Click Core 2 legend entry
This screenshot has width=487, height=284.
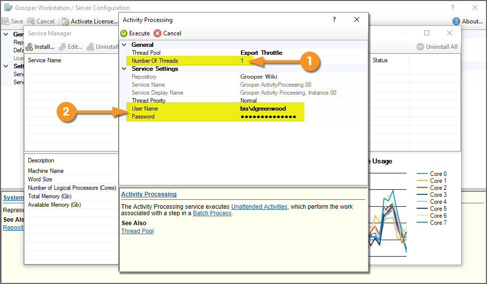pos(432,187)
